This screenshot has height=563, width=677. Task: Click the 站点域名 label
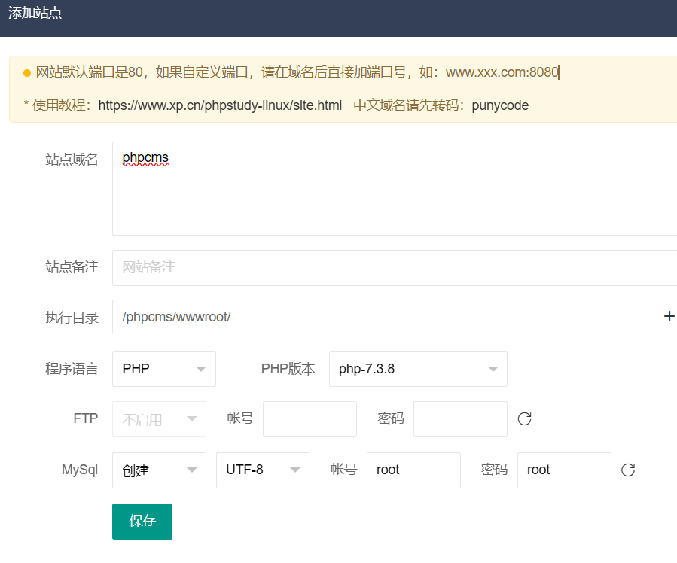click(x=72, y=160)
